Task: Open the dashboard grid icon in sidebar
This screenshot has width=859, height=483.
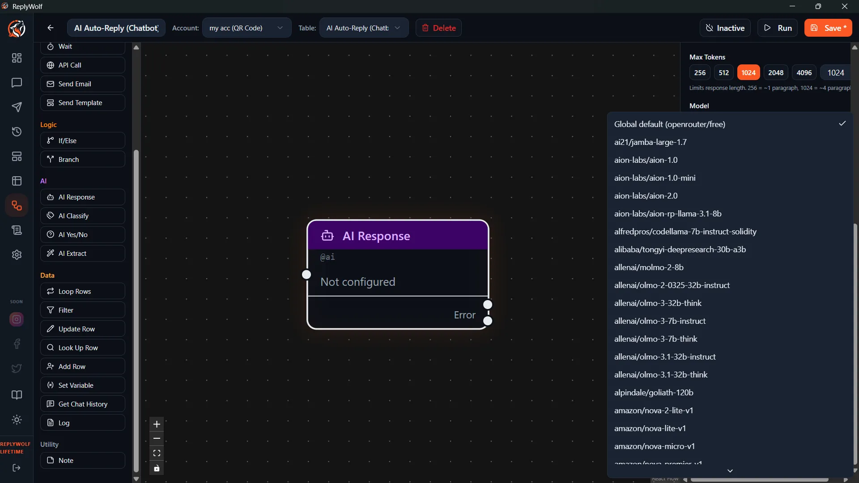Action: pyautogui.click(x=17, y=58)
